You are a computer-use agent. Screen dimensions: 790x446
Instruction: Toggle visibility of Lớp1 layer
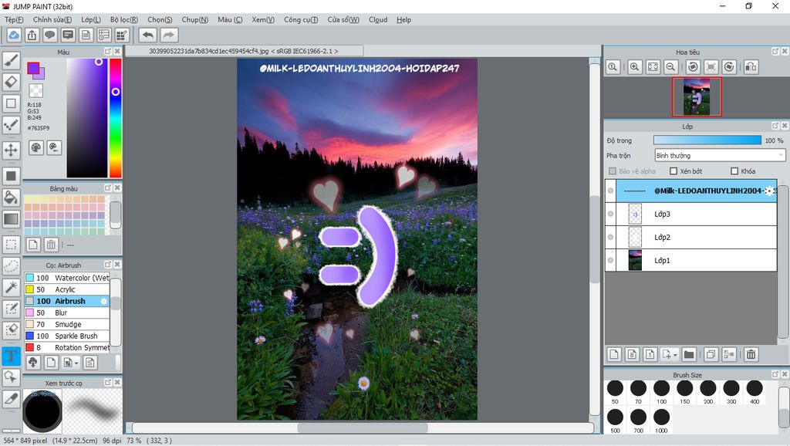611,260
